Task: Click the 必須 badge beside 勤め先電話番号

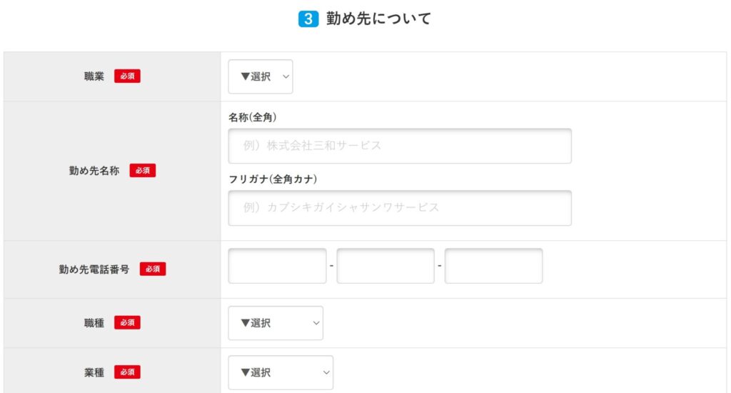Action: coord(153,269)
